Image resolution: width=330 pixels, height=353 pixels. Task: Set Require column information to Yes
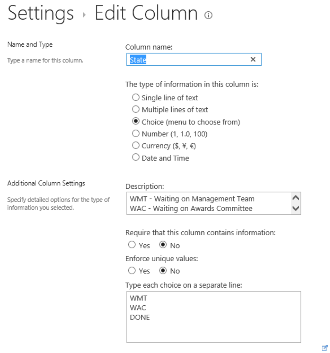click(132, 245)
